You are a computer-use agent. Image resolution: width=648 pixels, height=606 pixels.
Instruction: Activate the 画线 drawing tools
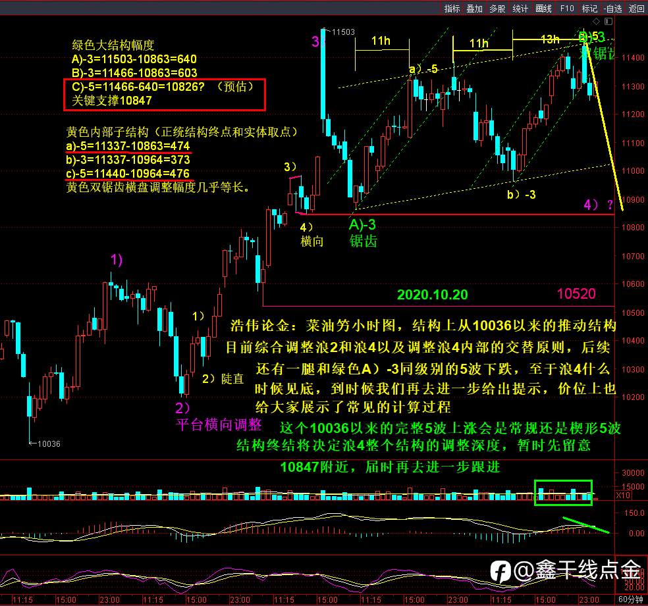543,9
